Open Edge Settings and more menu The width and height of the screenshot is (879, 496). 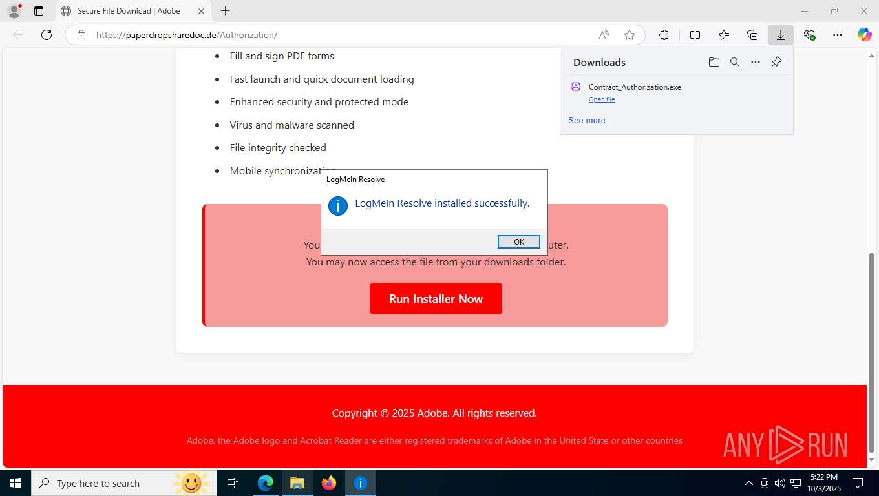coord(838,35)
